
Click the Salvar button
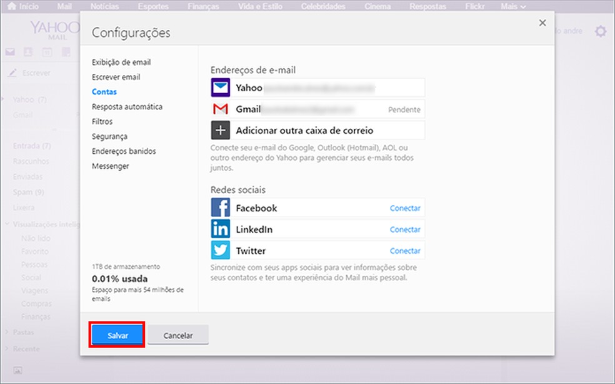tap(117, 335)
